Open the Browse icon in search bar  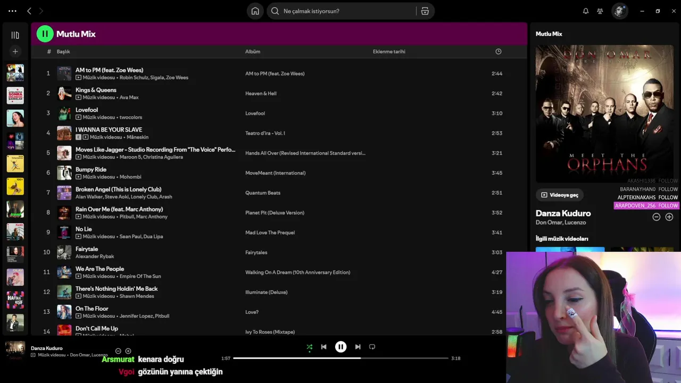tap(425, 11)
